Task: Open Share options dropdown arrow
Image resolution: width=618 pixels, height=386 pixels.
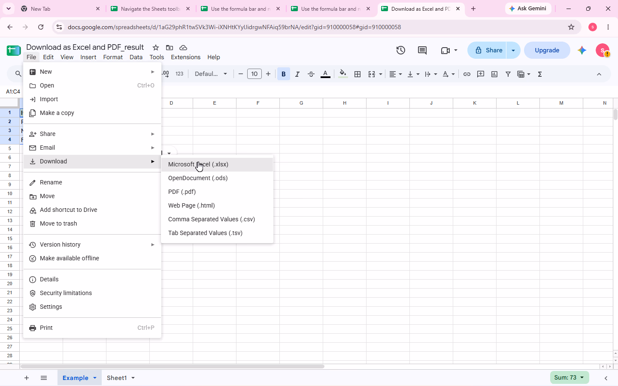Action: click(x=513, y=50)
